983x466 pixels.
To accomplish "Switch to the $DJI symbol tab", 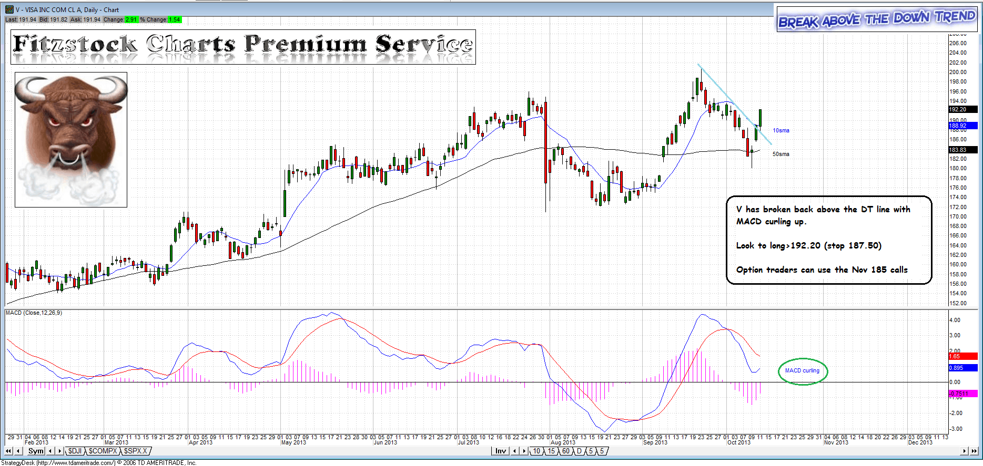I will point(75,451).
